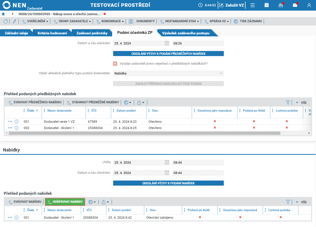Open export dropdown in submitted offers toolbar
316x227 pixels.
click(x=105, y=202)
